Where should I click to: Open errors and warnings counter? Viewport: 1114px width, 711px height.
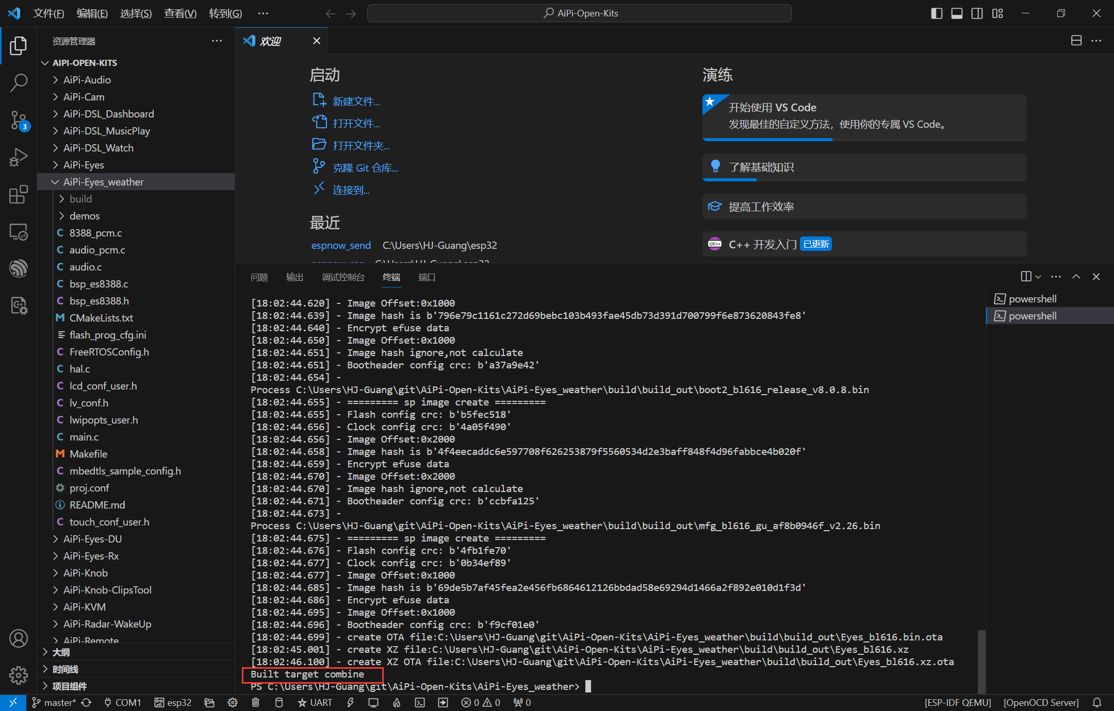click(481, 702)
